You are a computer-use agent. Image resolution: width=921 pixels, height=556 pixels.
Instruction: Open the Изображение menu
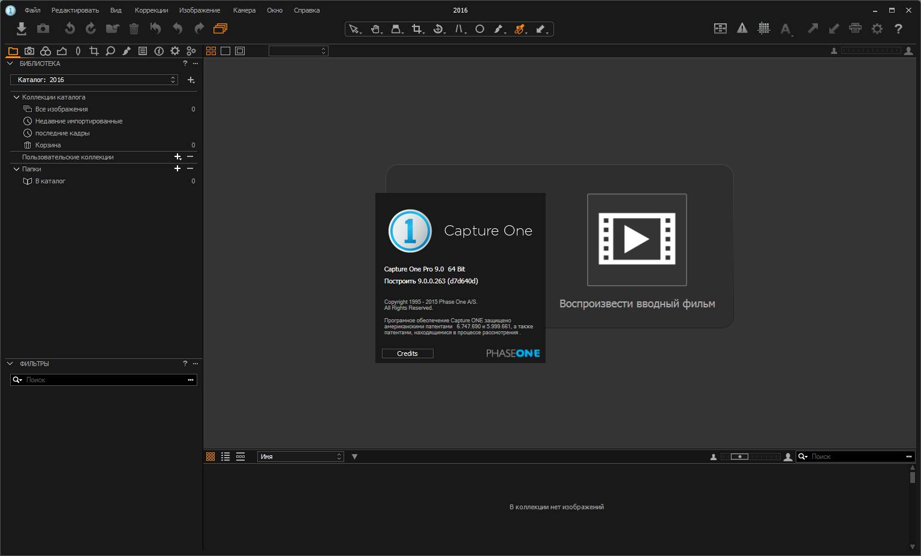click(x=200, y=10)
